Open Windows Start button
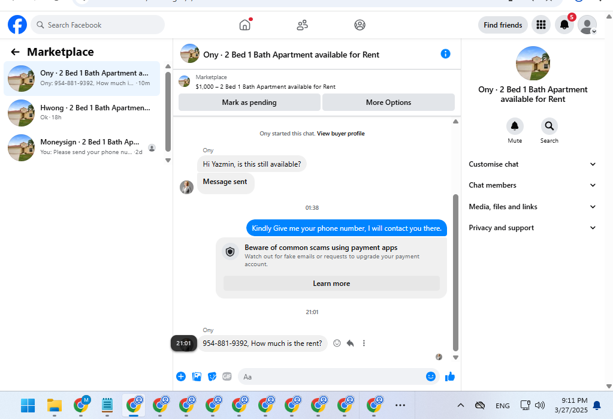613x419 pixels. [28, 405]
